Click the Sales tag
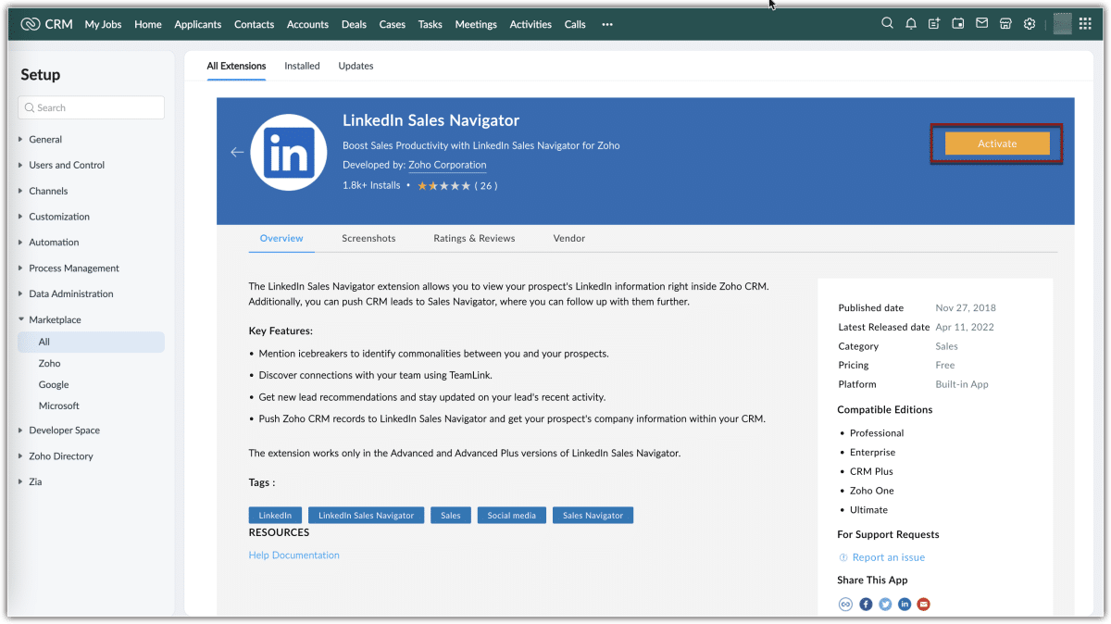Screen dimensions: 1111x624 click(x=451, y=516)
